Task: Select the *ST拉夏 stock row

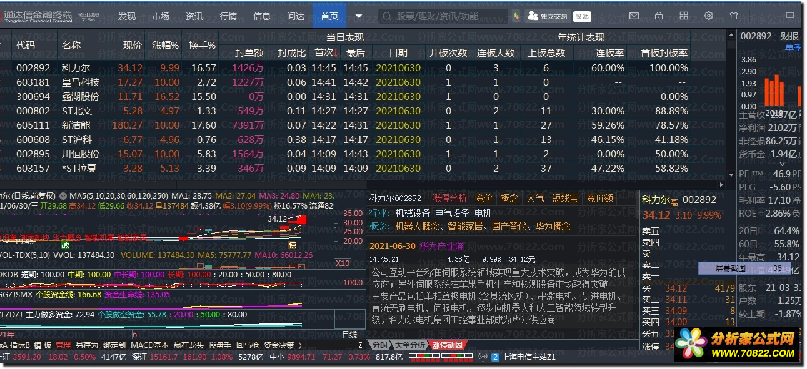Action: 364,168
